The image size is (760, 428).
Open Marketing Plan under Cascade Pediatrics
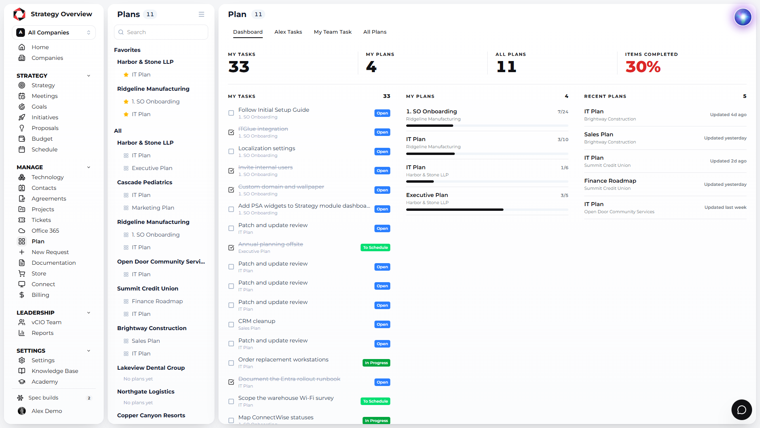[x=153, y=208]
